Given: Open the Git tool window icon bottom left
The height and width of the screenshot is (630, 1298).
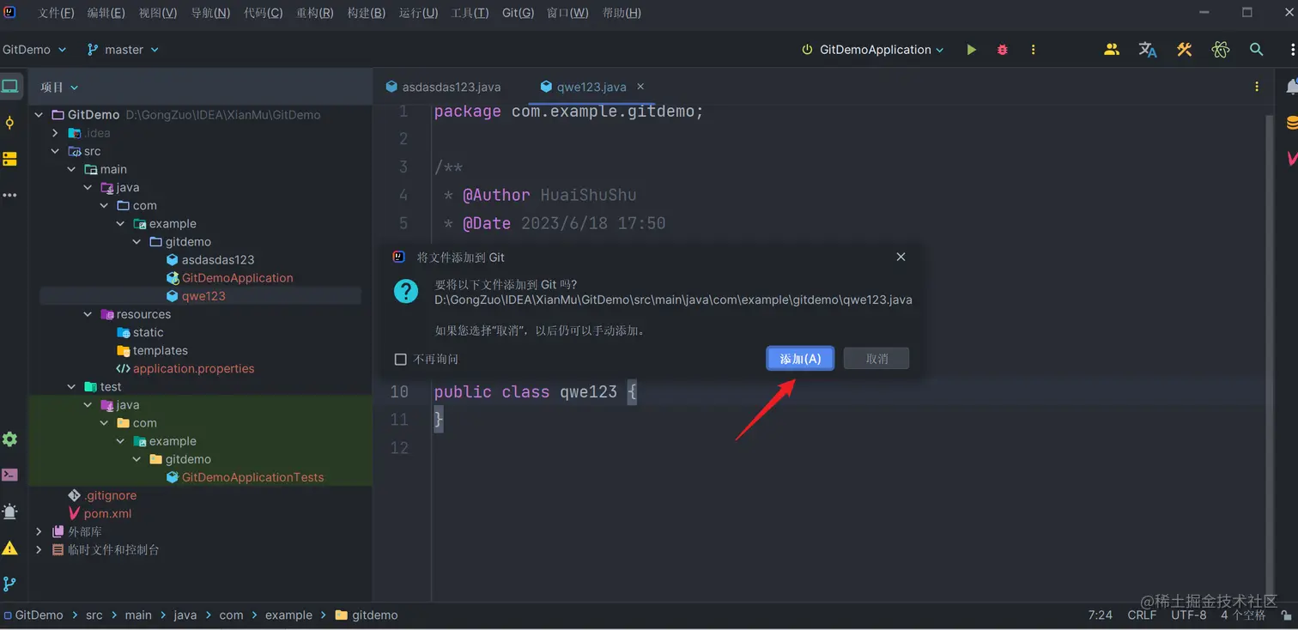Looking at the screenshot, I should click(11, 584).
